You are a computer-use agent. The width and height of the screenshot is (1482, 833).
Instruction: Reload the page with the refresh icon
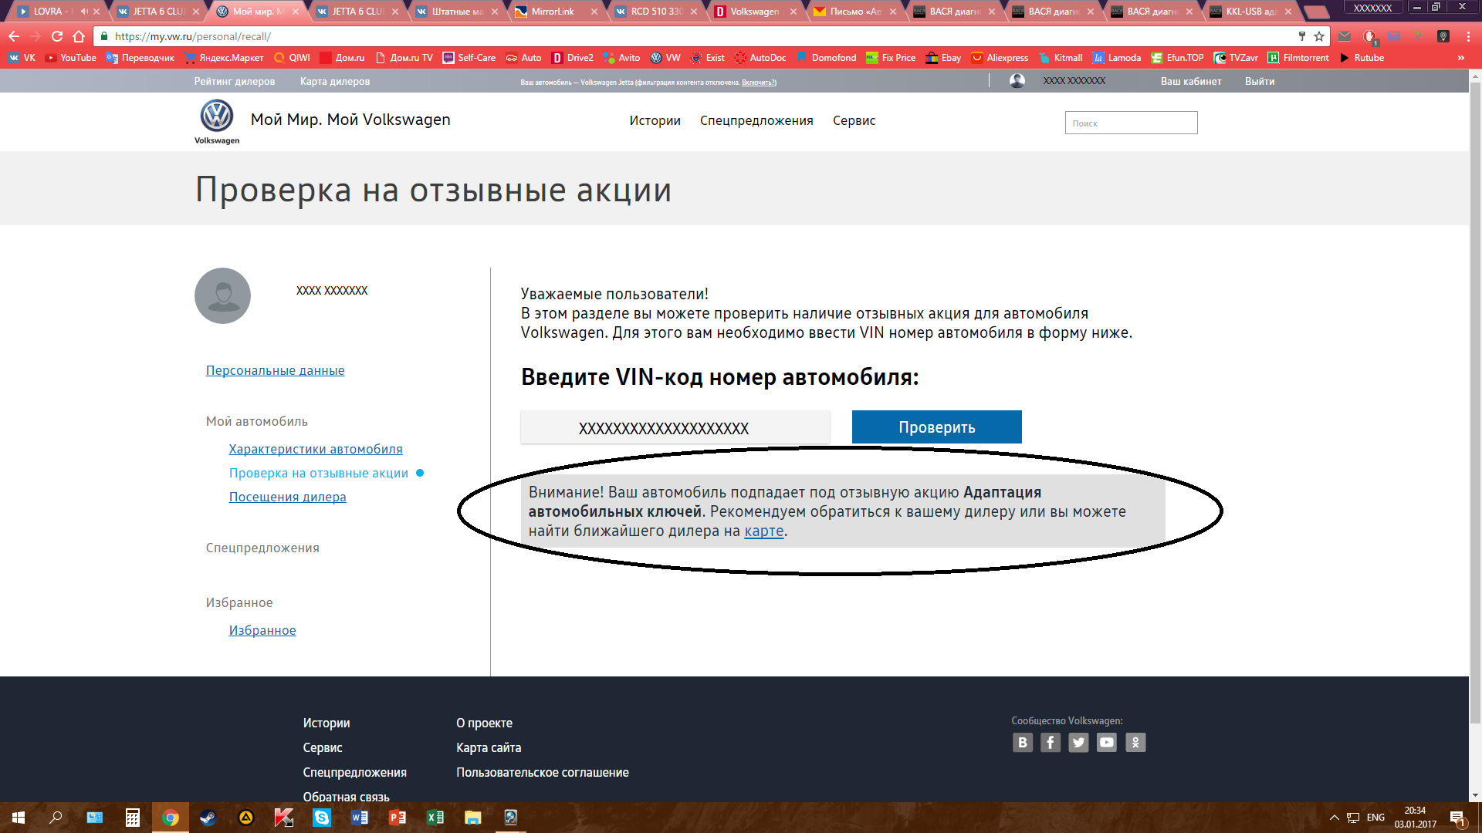(x=57, y=36)
